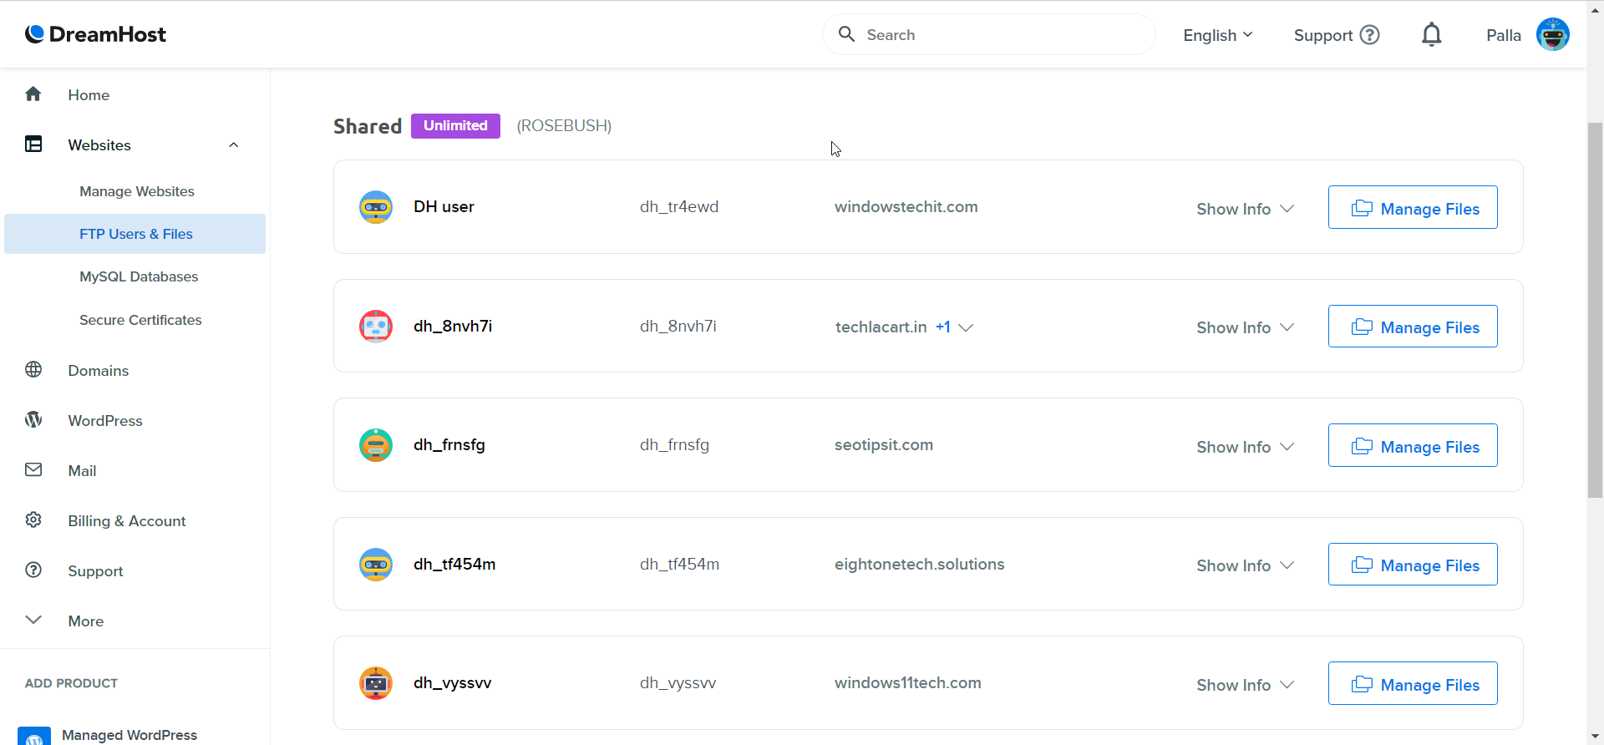This screenshot has height=745, width=1604.
Task: Open the English language dropdown
Action: tap(1217, 35)
